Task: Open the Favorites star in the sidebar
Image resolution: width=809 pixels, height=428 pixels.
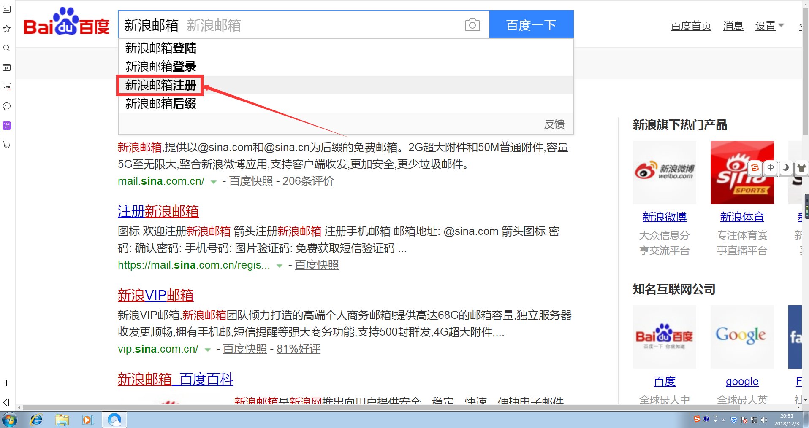Action: click(6, 29)
